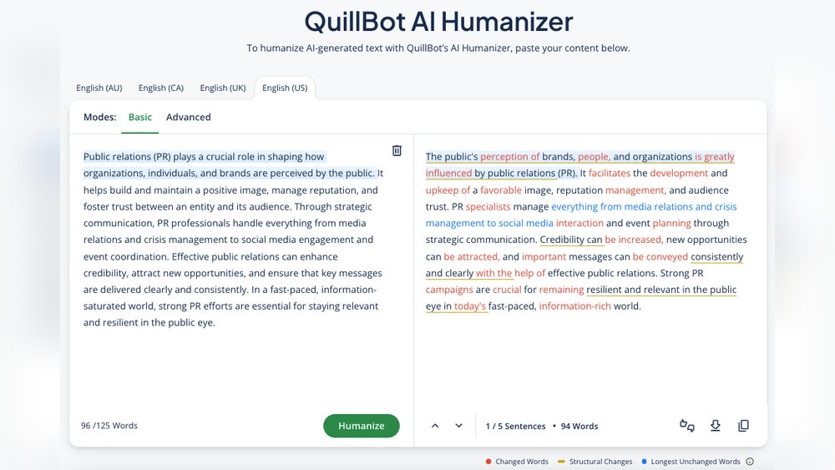
Task: Click the 'Structural Changes' legend label
Action: pos(600,462)
